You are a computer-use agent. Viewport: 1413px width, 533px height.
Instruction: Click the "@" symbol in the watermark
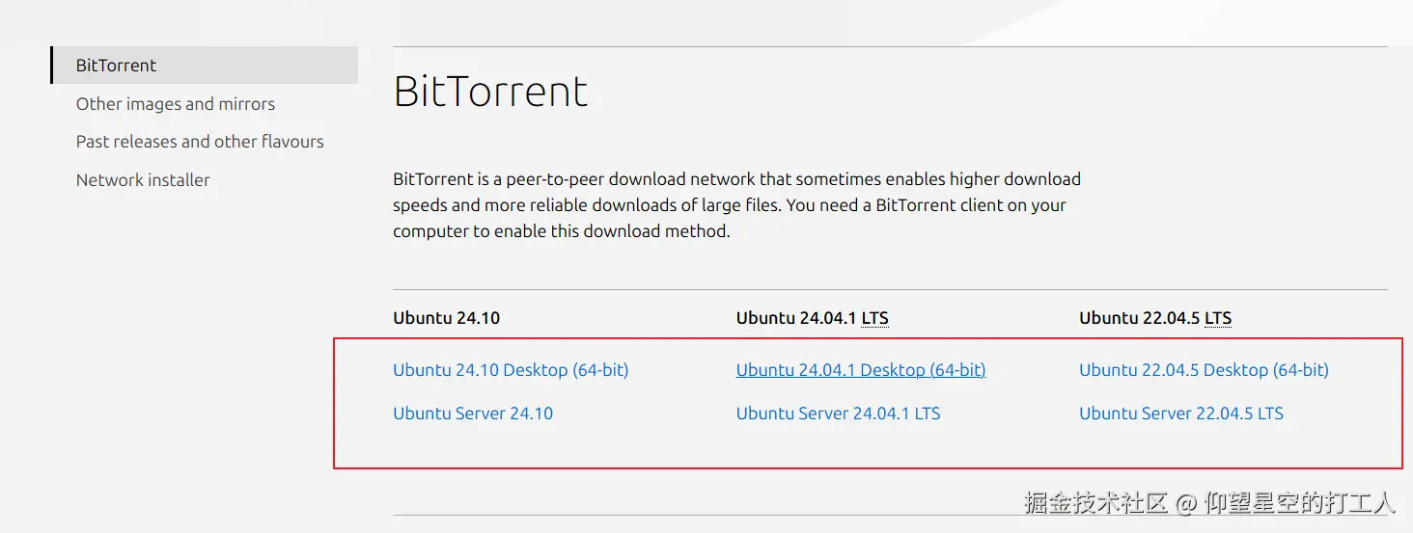pos(1187,503)
